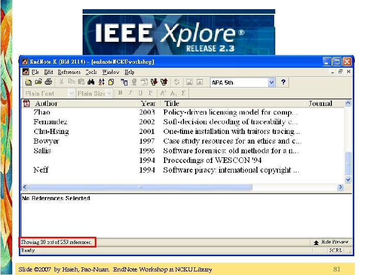Click Hide Preview button
This screenshot has width=367, height=275.
pos(331,242)
